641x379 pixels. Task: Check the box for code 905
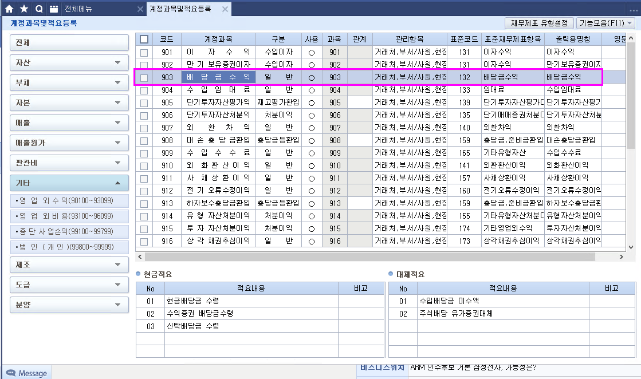[144, 103]
